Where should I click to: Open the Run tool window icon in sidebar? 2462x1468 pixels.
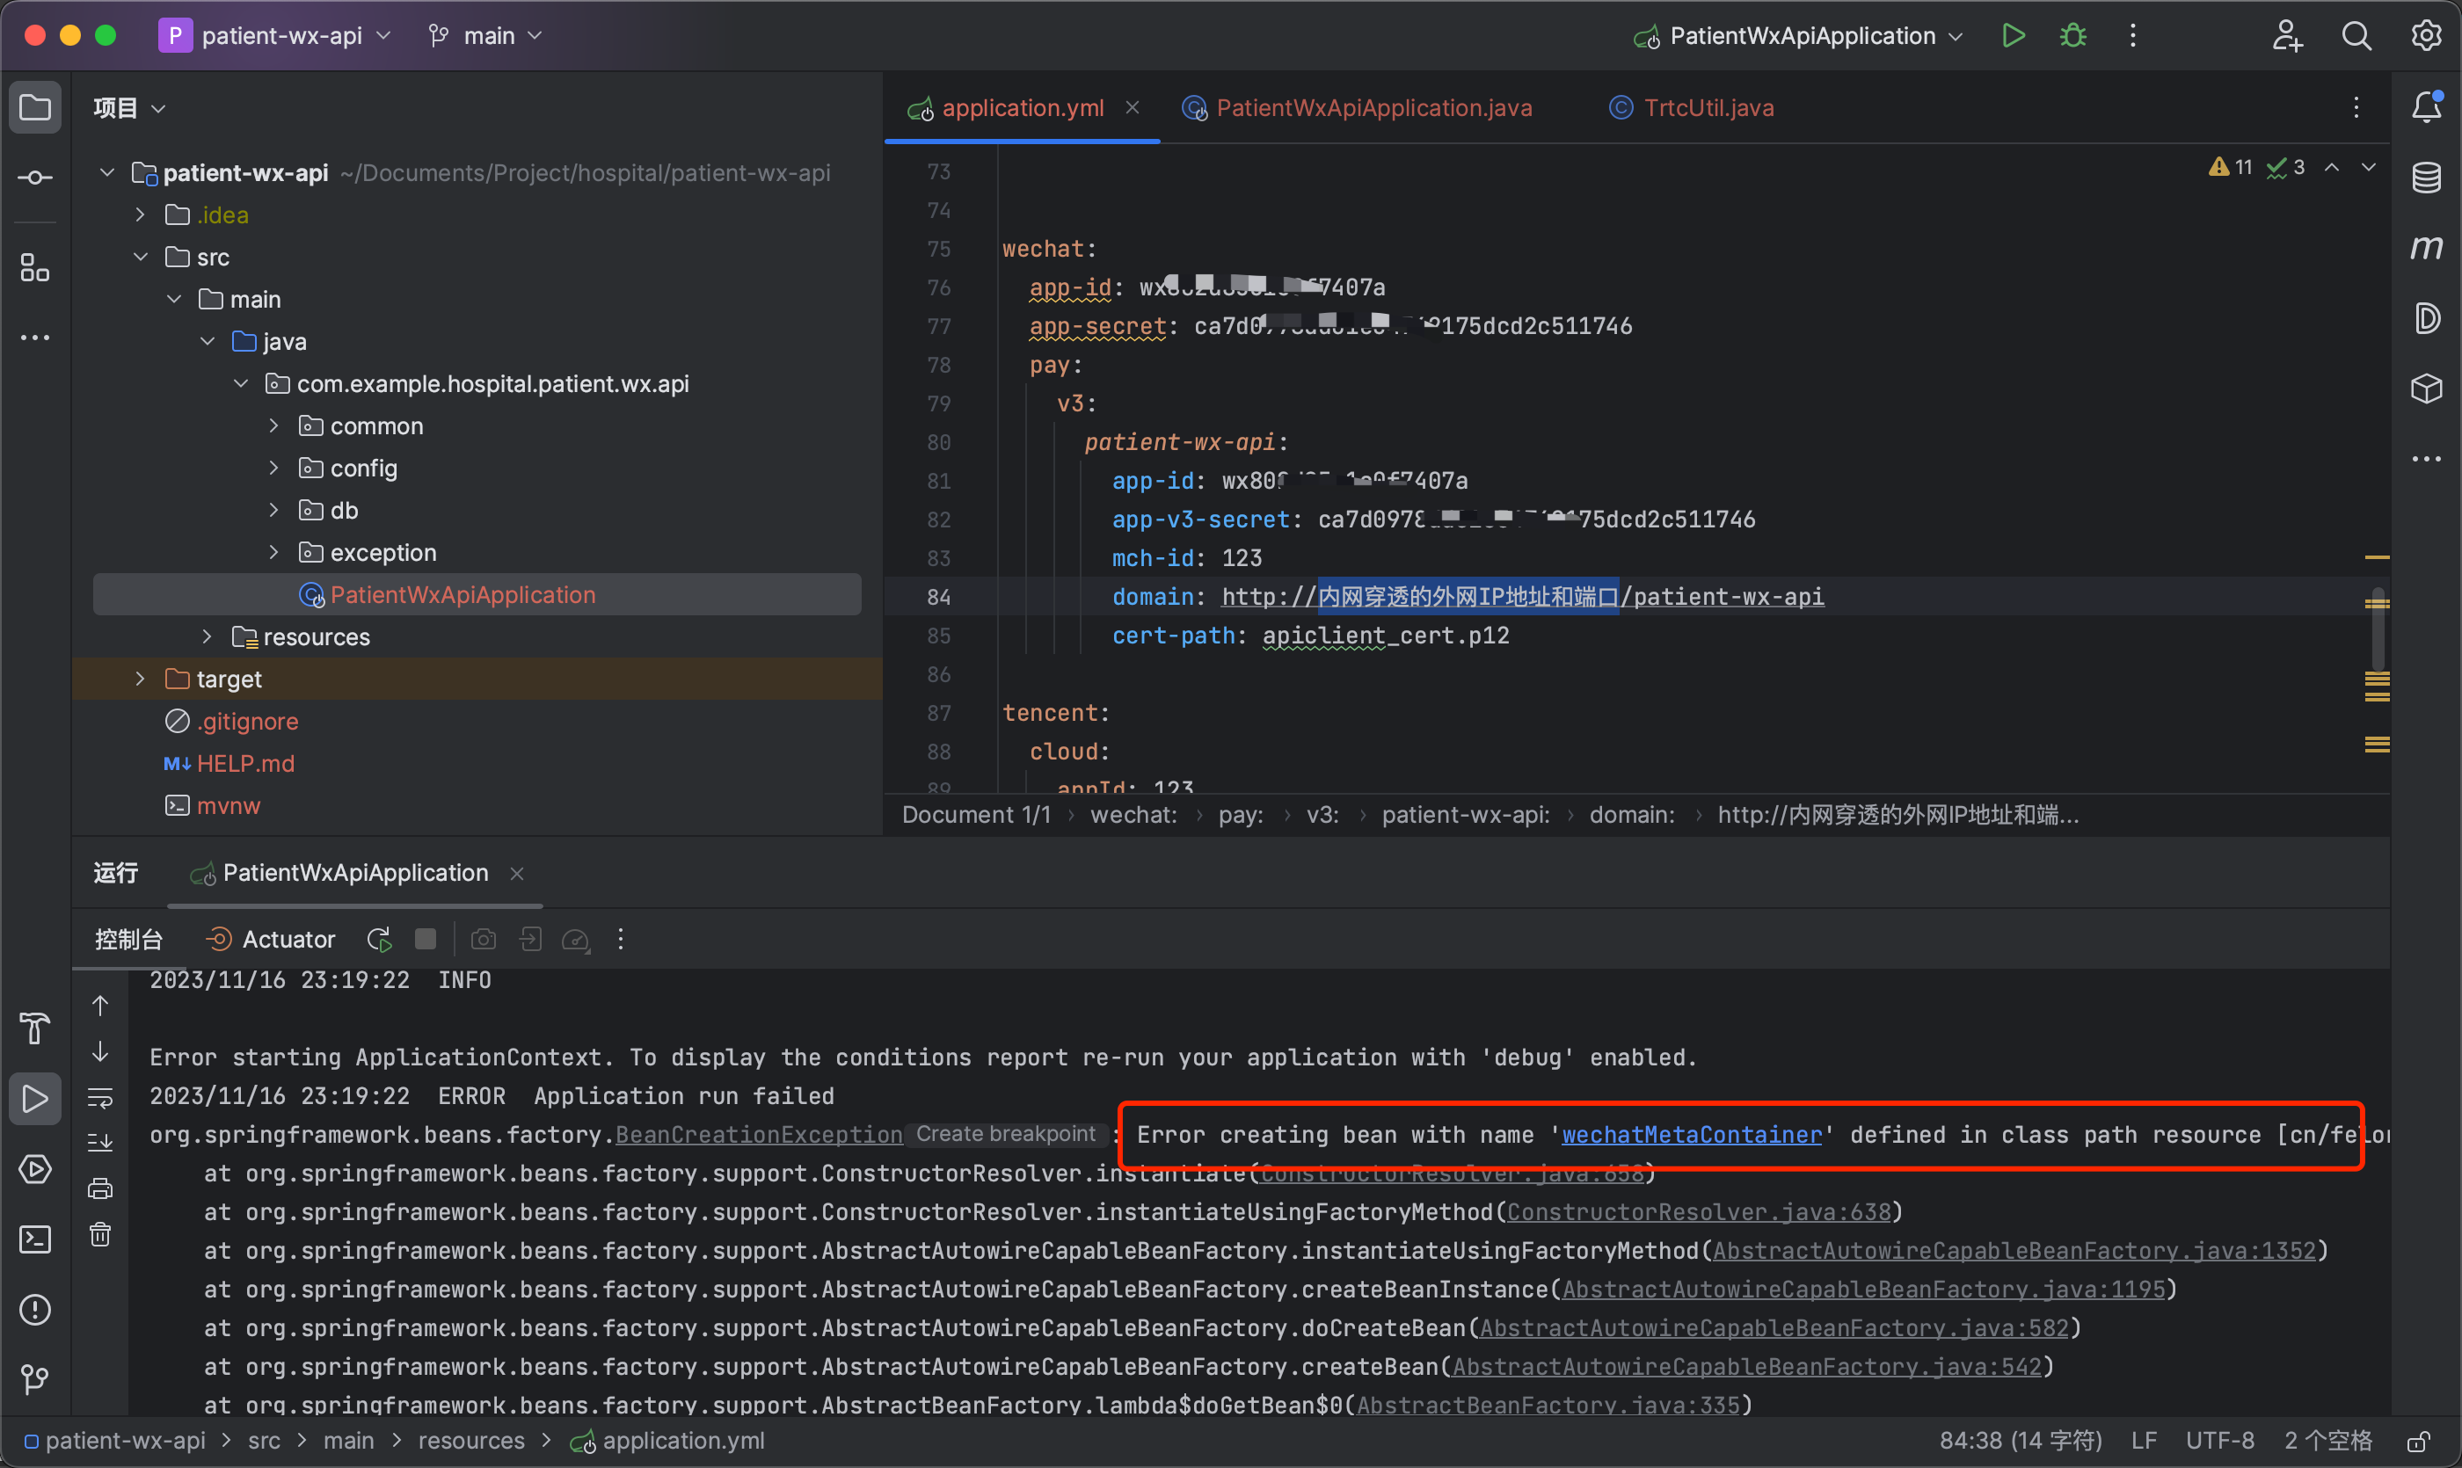pos(36,1099)
